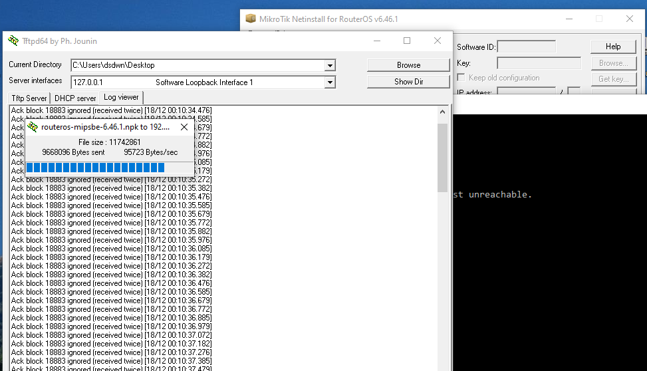647x371 pixels.
Task: Click the Tftpd64 application icon in title bar
Action: (x=13, y=41)
